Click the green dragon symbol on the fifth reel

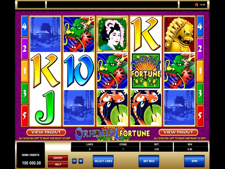pos(179,71)
